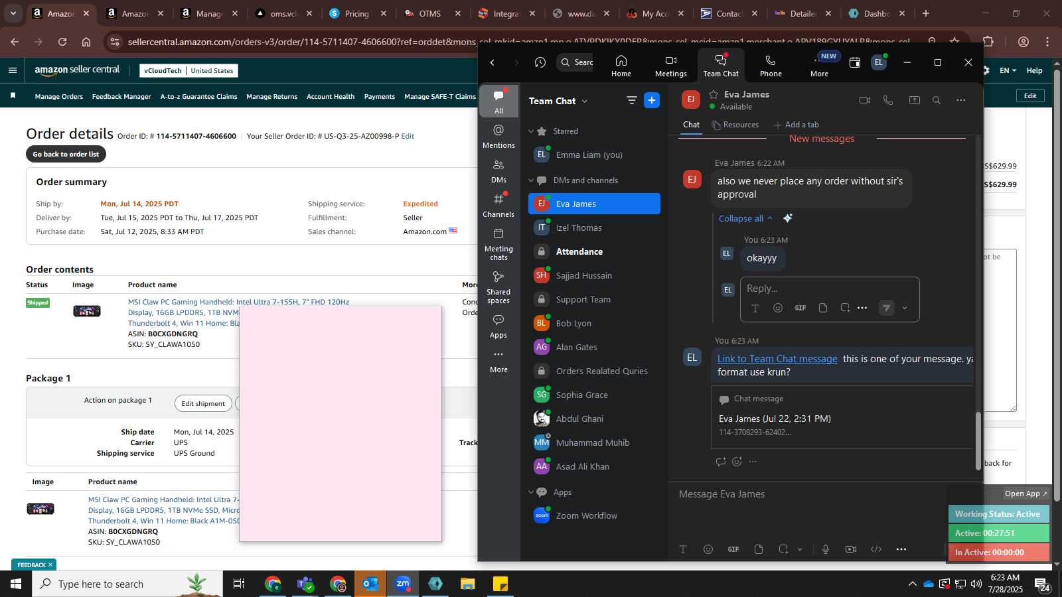Screen dimensions: 1062x597
Task: Click Add a tab in chat
Action: point(796,125)
